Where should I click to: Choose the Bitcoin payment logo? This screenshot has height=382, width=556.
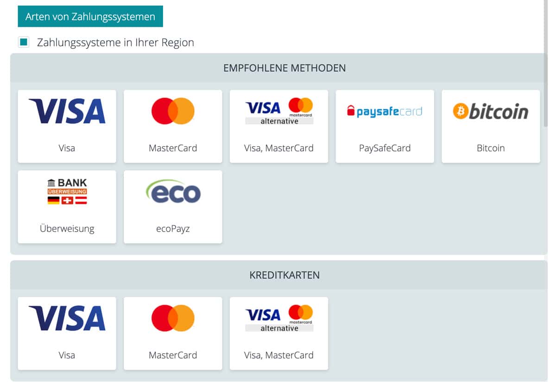pos(491,112)
